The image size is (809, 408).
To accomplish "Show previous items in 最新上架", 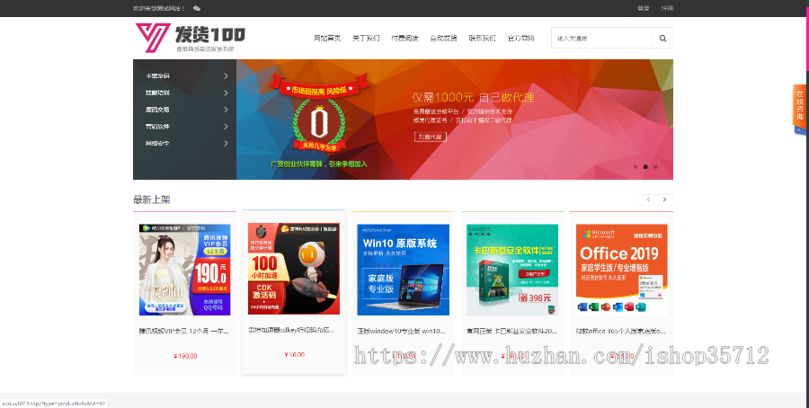I will 648,200.
